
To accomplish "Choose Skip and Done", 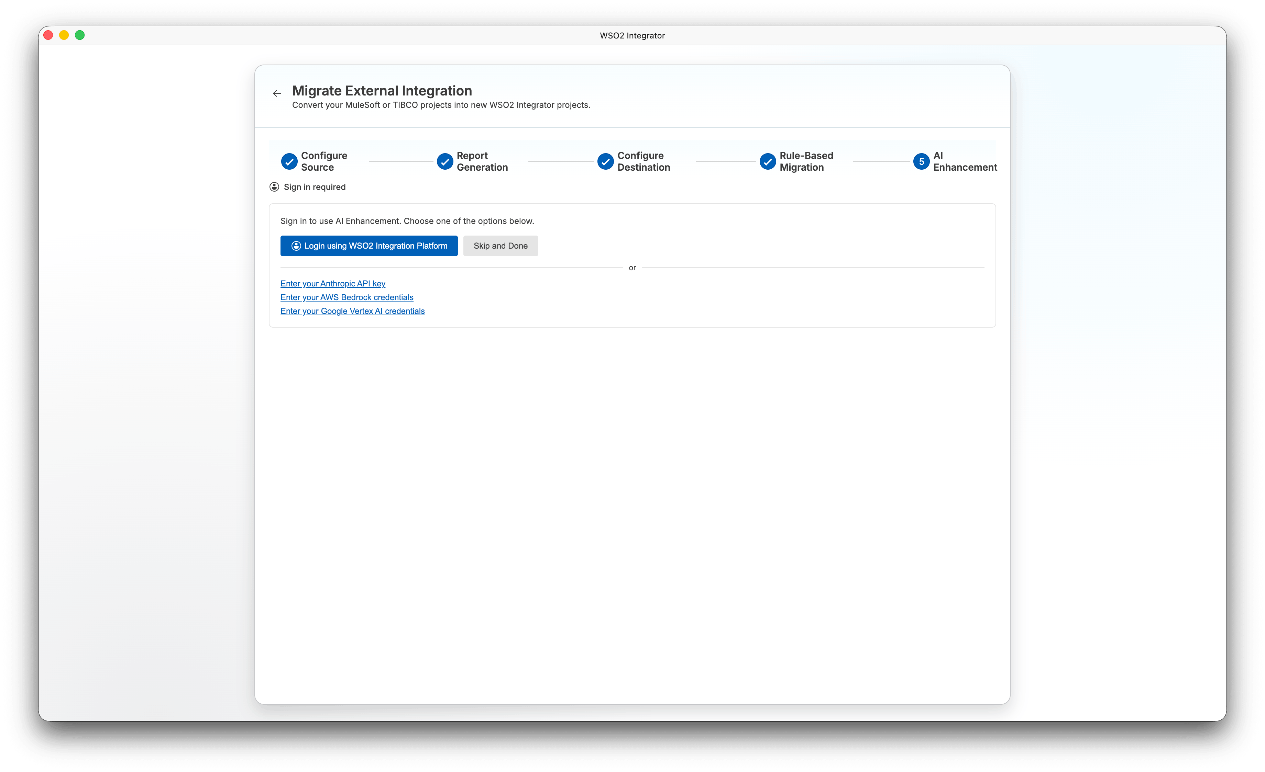I will click(500, 246).
